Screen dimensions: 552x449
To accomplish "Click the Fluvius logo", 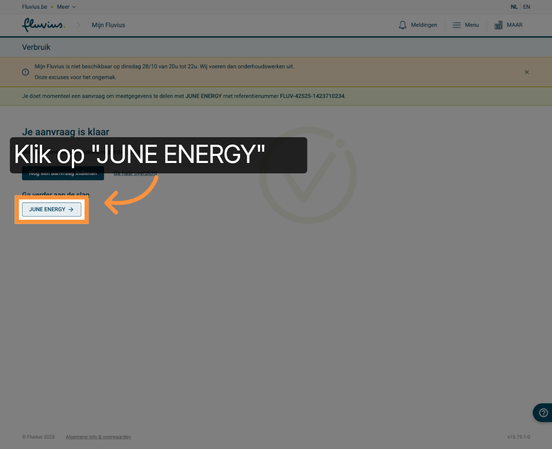I will (x=43, y=25).
